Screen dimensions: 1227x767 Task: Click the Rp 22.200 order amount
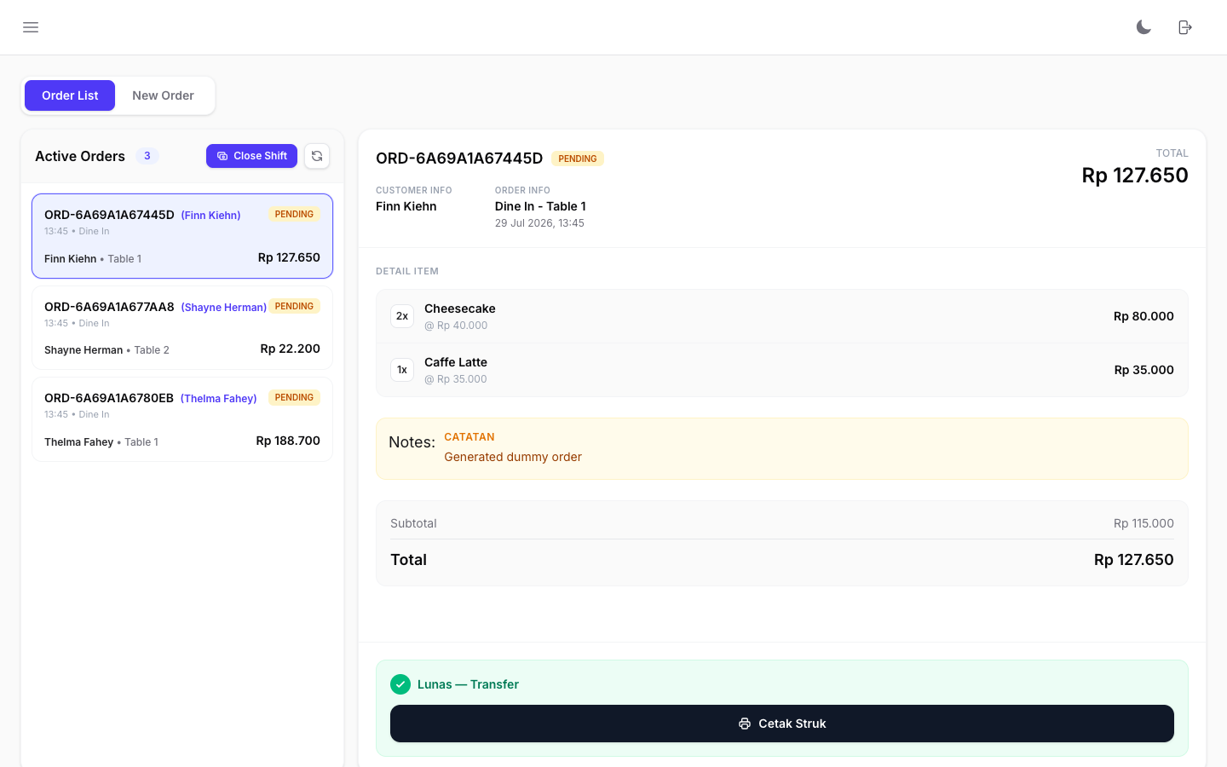click(x=291, y=349)
